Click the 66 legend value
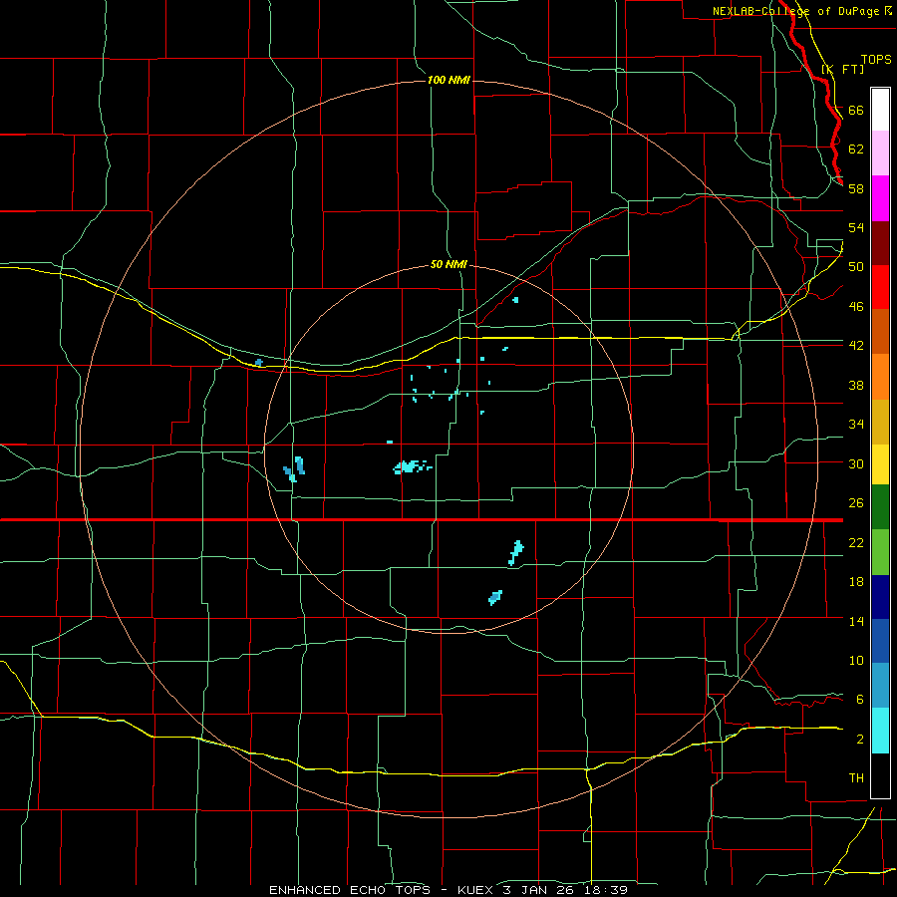Image resolution: width=897 pixels, height=897 pixels. 856,110
